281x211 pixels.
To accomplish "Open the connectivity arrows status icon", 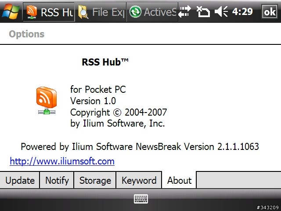I will [184, 12].
